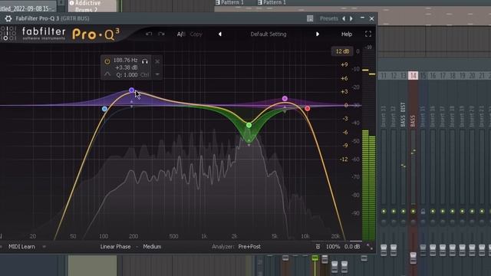The width and height of the screenshot is (491, 276).
Task: Open the Linear Phase processing mode menu
Action: (115, 247)
